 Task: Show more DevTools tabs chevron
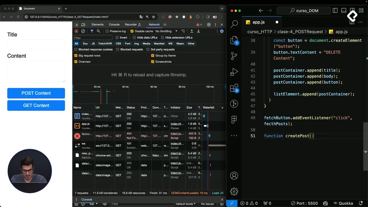pos(165,25)
